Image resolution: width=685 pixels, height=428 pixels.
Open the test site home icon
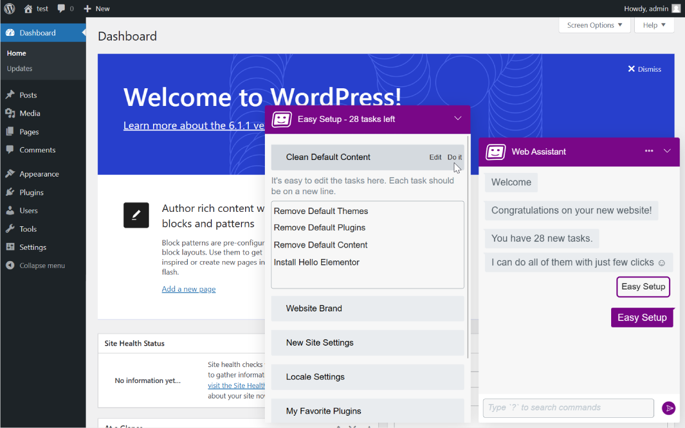point(28,9)
